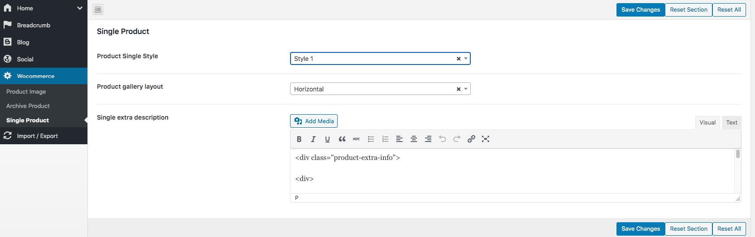755x237 pixels.
Task: Apply italic formatting in editor
Action: (x=313, y=139)
